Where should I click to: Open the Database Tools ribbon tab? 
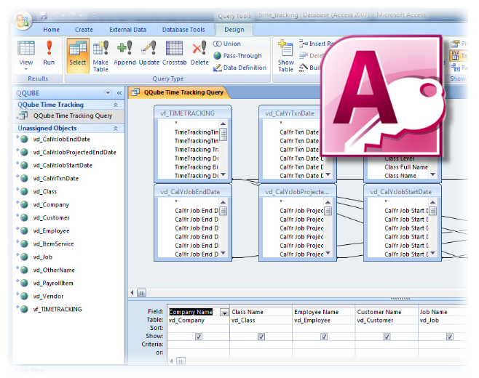point(183,30)
